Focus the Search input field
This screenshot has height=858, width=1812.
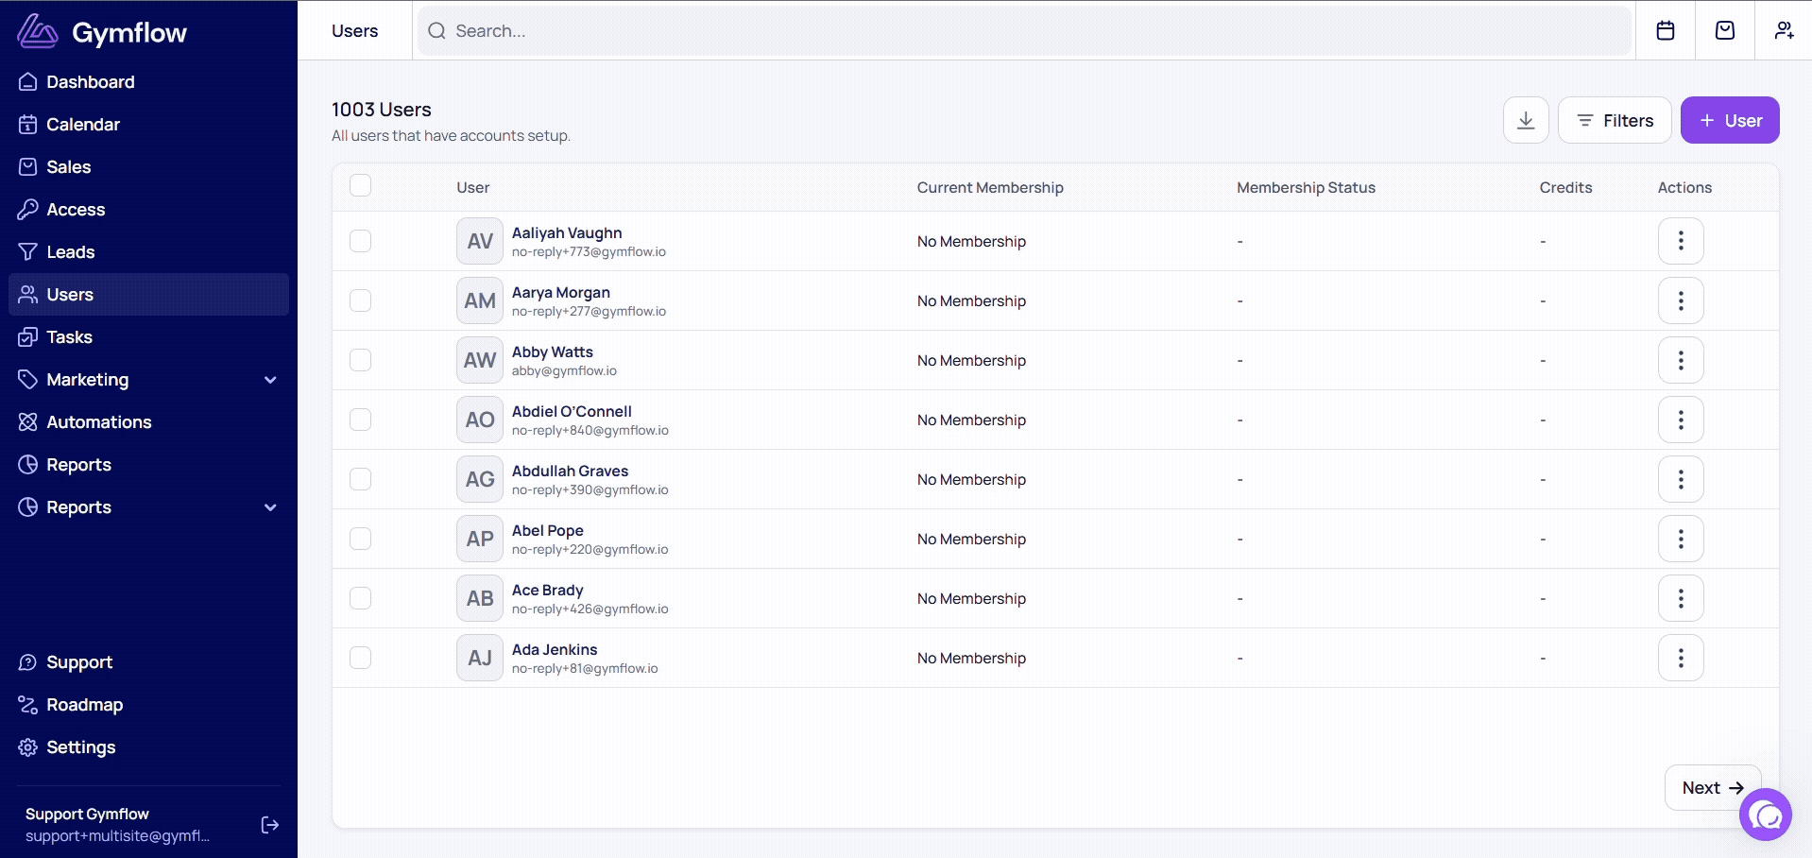1025,31
